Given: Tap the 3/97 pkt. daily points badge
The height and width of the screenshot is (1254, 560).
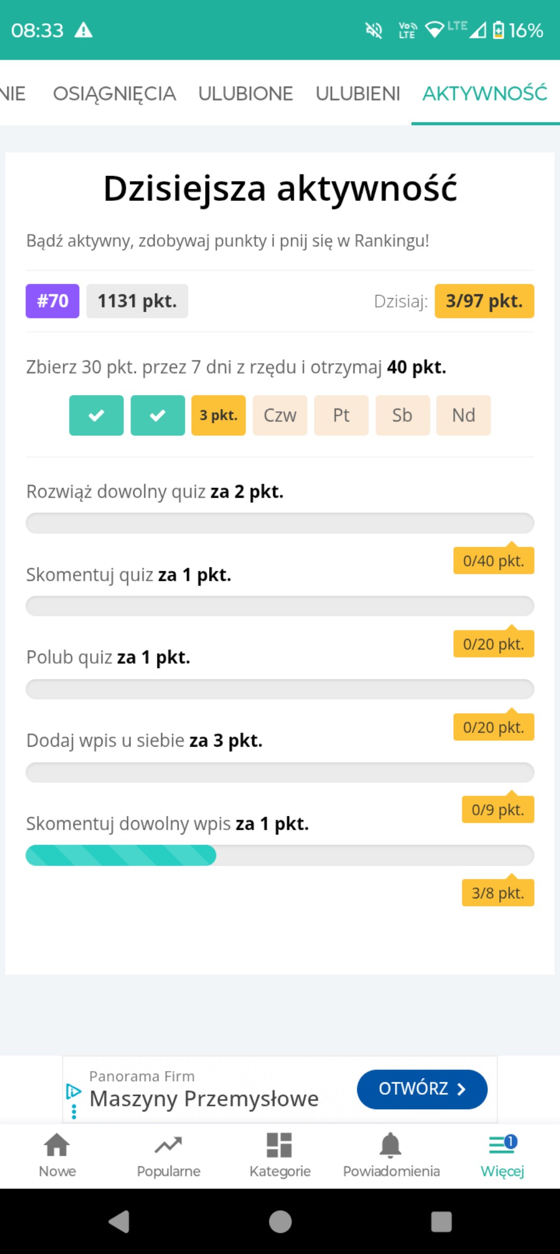Looking at the screenshot, I should tap(484, 301).
